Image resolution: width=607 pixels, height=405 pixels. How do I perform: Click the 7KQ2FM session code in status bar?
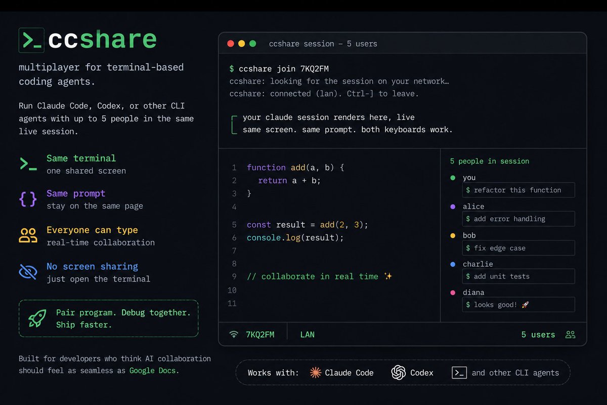point(260,335)
